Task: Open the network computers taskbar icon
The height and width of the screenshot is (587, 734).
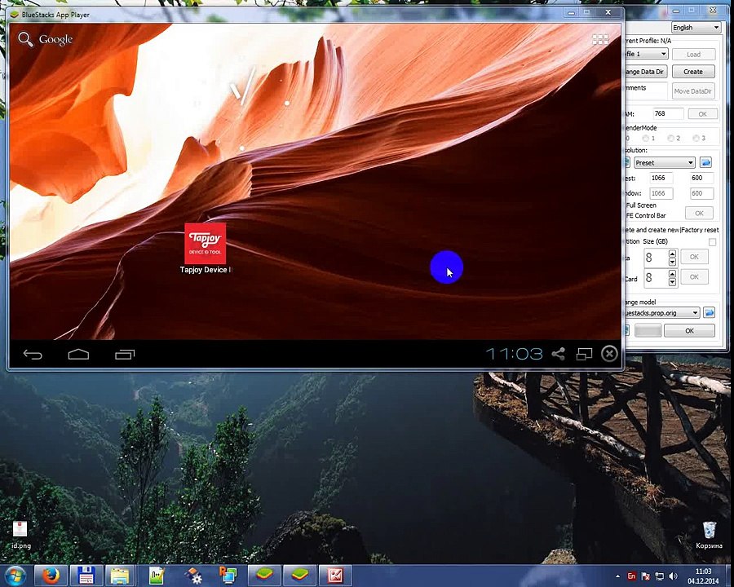Action: click(228, 576)
